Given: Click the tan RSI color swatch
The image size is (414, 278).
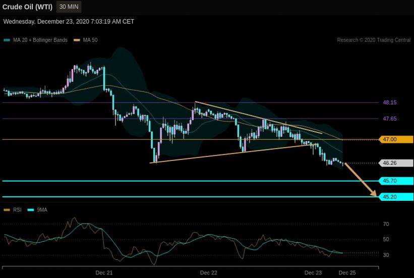Looking at the screenshot, I should pos(7,210).
